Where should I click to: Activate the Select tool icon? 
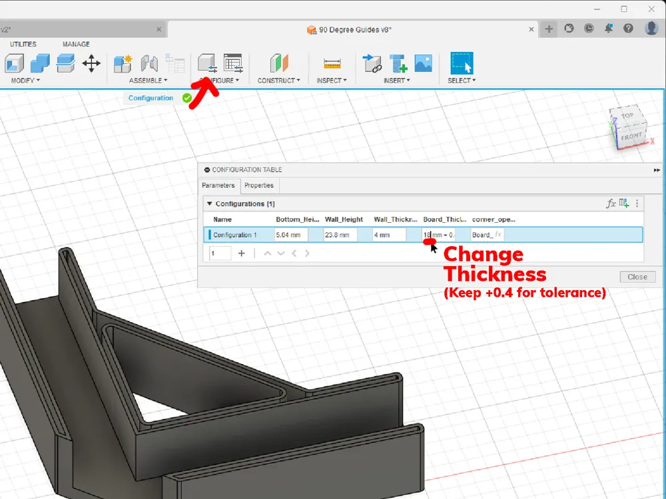pyautogui.click(x=462, y=63)
